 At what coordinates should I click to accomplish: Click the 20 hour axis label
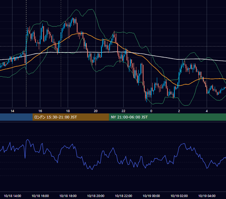tap(96, 111)
